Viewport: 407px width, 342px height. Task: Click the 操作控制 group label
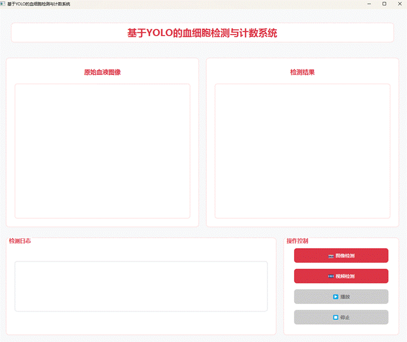click(297, 241)
